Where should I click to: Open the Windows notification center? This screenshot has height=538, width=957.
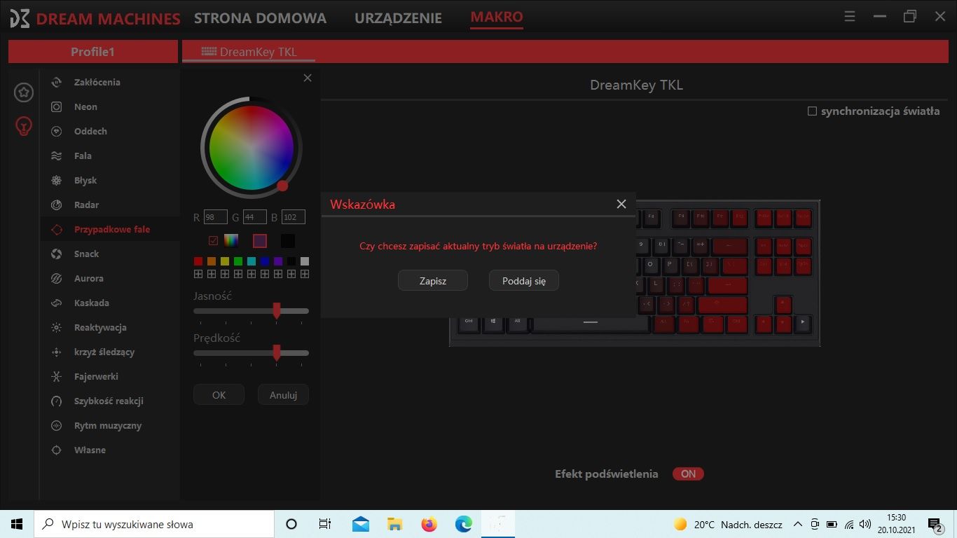point(935,524)
